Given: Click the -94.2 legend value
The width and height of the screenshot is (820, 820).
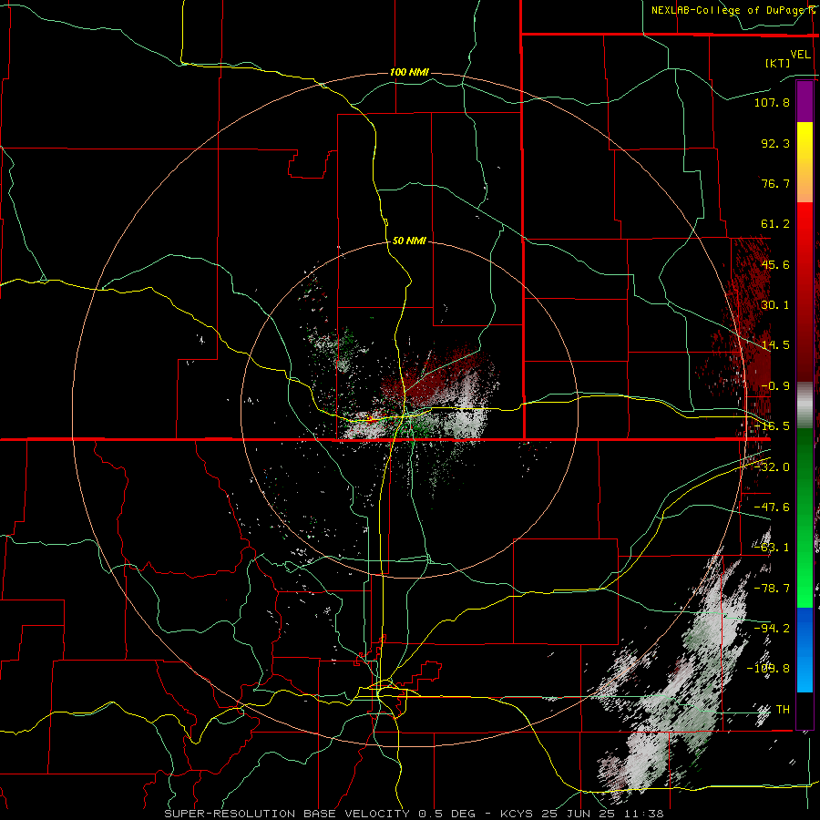Looking at the screenshot, I should pos(772,629).
